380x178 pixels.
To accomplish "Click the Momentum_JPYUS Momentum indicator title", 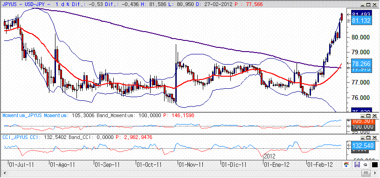I will tap(36, 115).
